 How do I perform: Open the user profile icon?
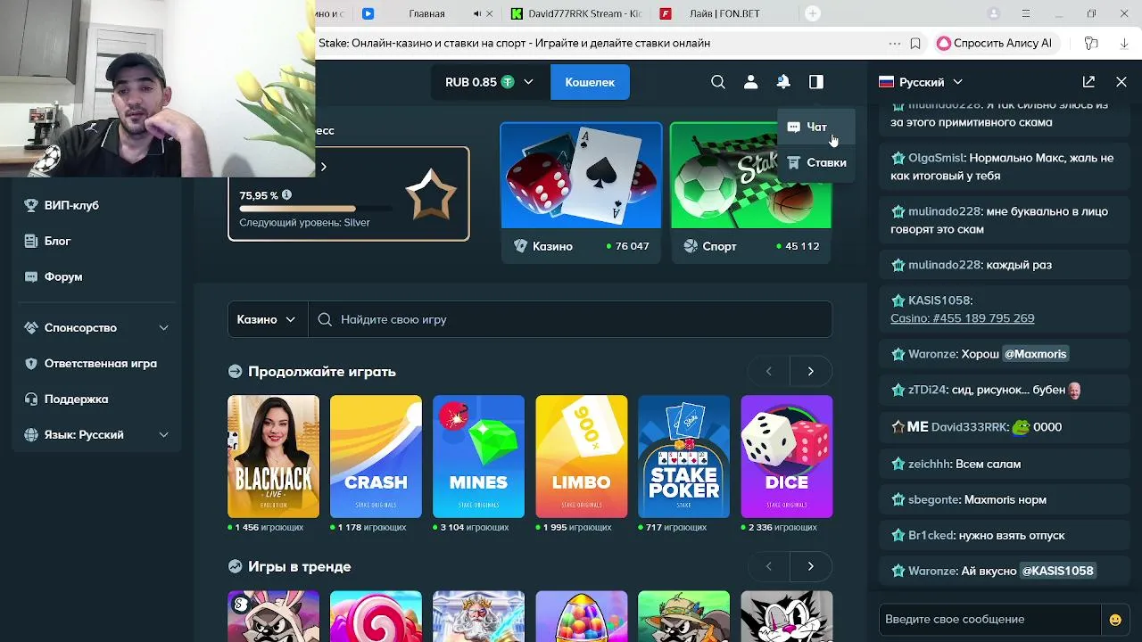click(x=750, y=82)
